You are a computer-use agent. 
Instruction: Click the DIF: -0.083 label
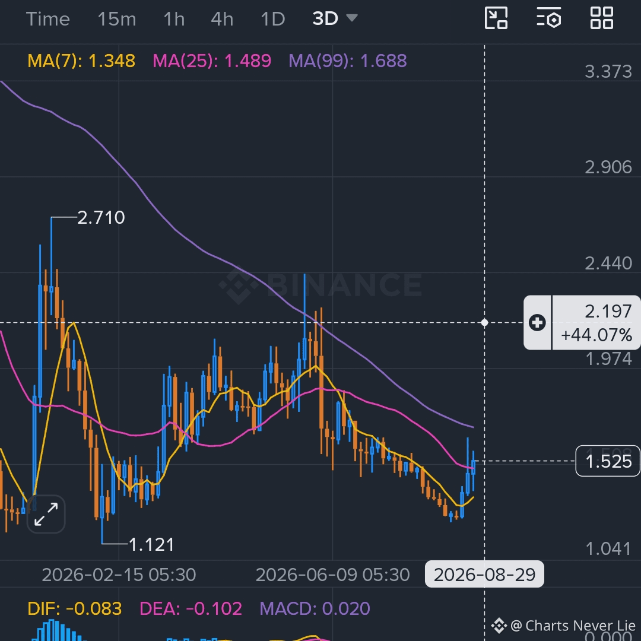coord(74,609)
